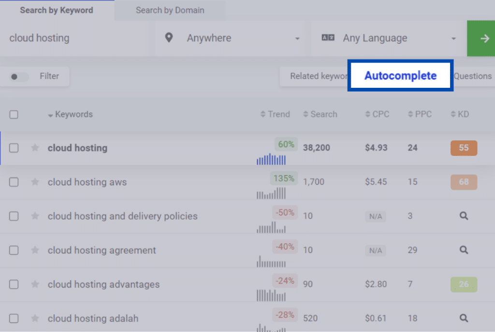Click inside the keyword search field
The image size is (495, 332).
coord(73,38)
